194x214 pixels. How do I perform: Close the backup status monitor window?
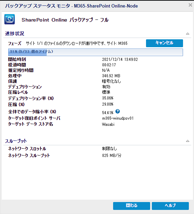[190, 5]
